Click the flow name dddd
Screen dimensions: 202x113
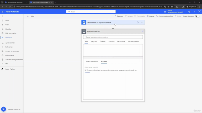pyautogui.click(x=33, y=16)
